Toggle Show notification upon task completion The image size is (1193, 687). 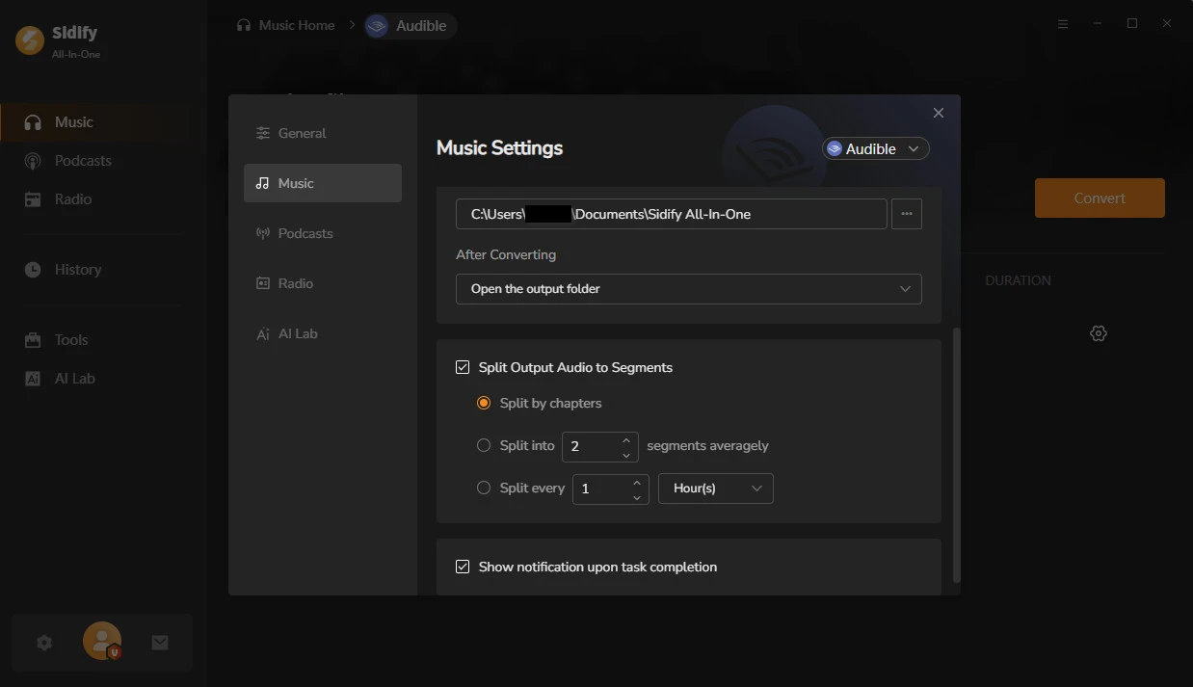point(463,567)
